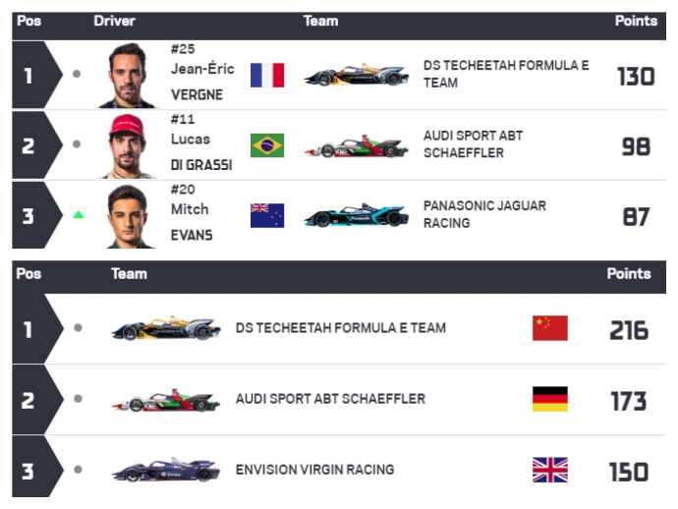This screenshot has height=509, width=678.
Task: Select the Envision Virgin Racing car image
Action: pyautogui.click(x=166, y=470)
